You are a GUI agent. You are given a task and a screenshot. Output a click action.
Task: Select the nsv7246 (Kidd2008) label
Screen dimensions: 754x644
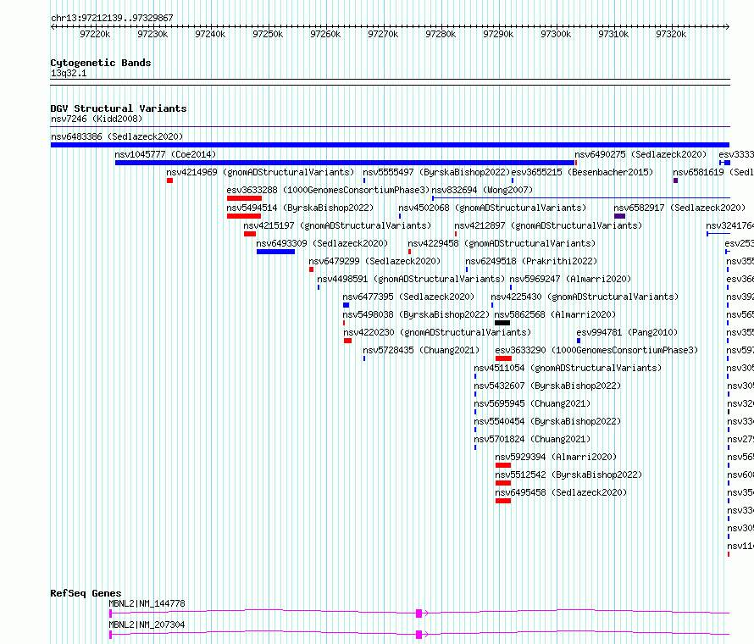tap(97, 119)
